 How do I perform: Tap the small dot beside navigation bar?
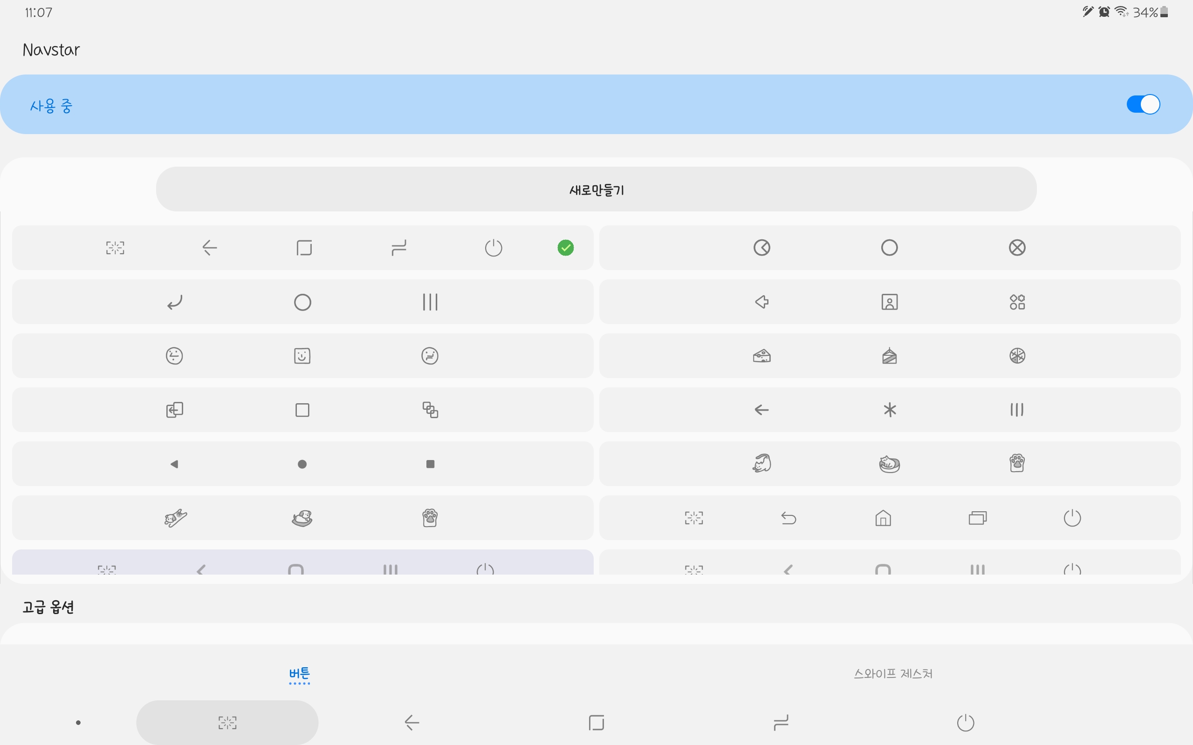click(x=78, y=722)
